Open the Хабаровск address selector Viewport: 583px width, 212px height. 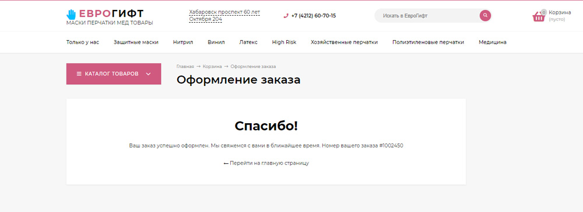[x=224, y=16]
